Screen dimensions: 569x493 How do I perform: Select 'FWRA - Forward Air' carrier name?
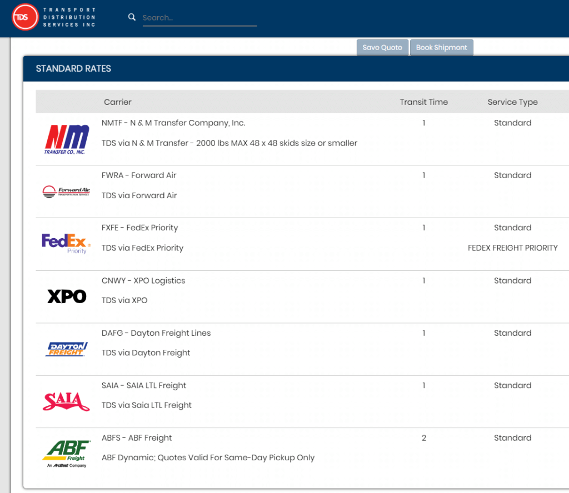139,175
